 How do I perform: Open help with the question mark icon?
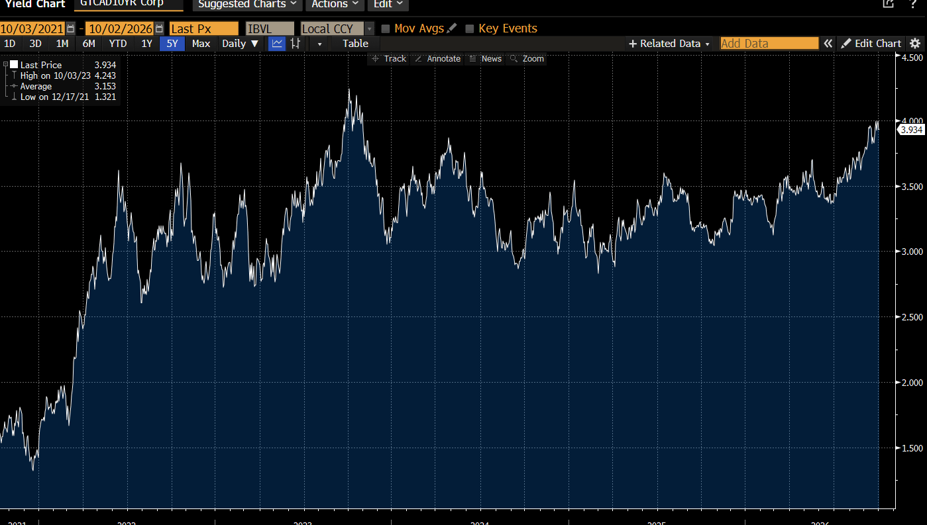click(914, 4)
